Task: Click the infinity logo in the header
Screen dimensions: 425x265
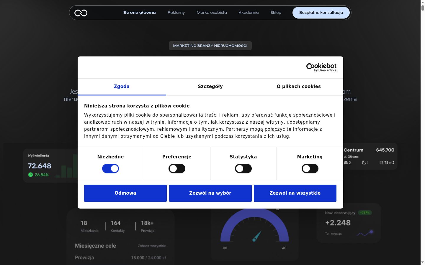Action: (x=81, y=13)
